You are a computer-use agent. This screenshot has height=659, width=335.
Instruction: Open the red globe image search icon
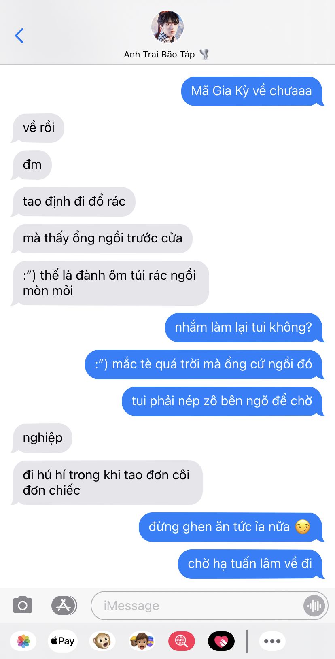click(181, 641)
